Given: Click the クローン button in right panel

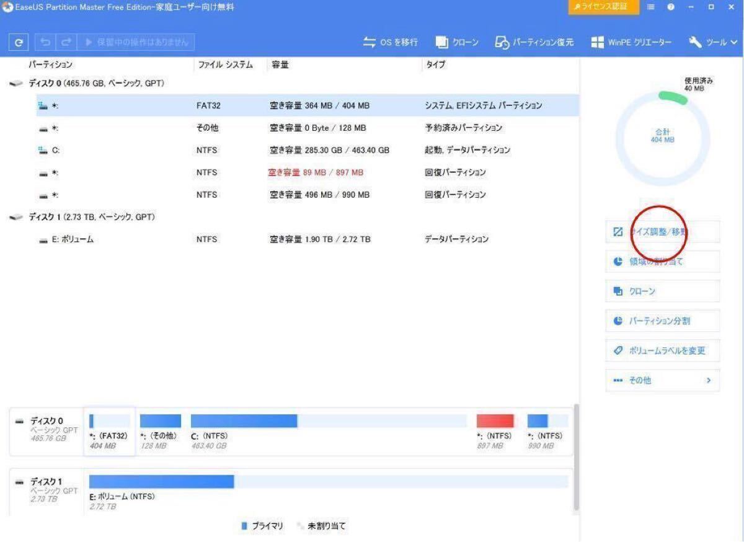Looking at the screenshot, I should pos(662,291).
